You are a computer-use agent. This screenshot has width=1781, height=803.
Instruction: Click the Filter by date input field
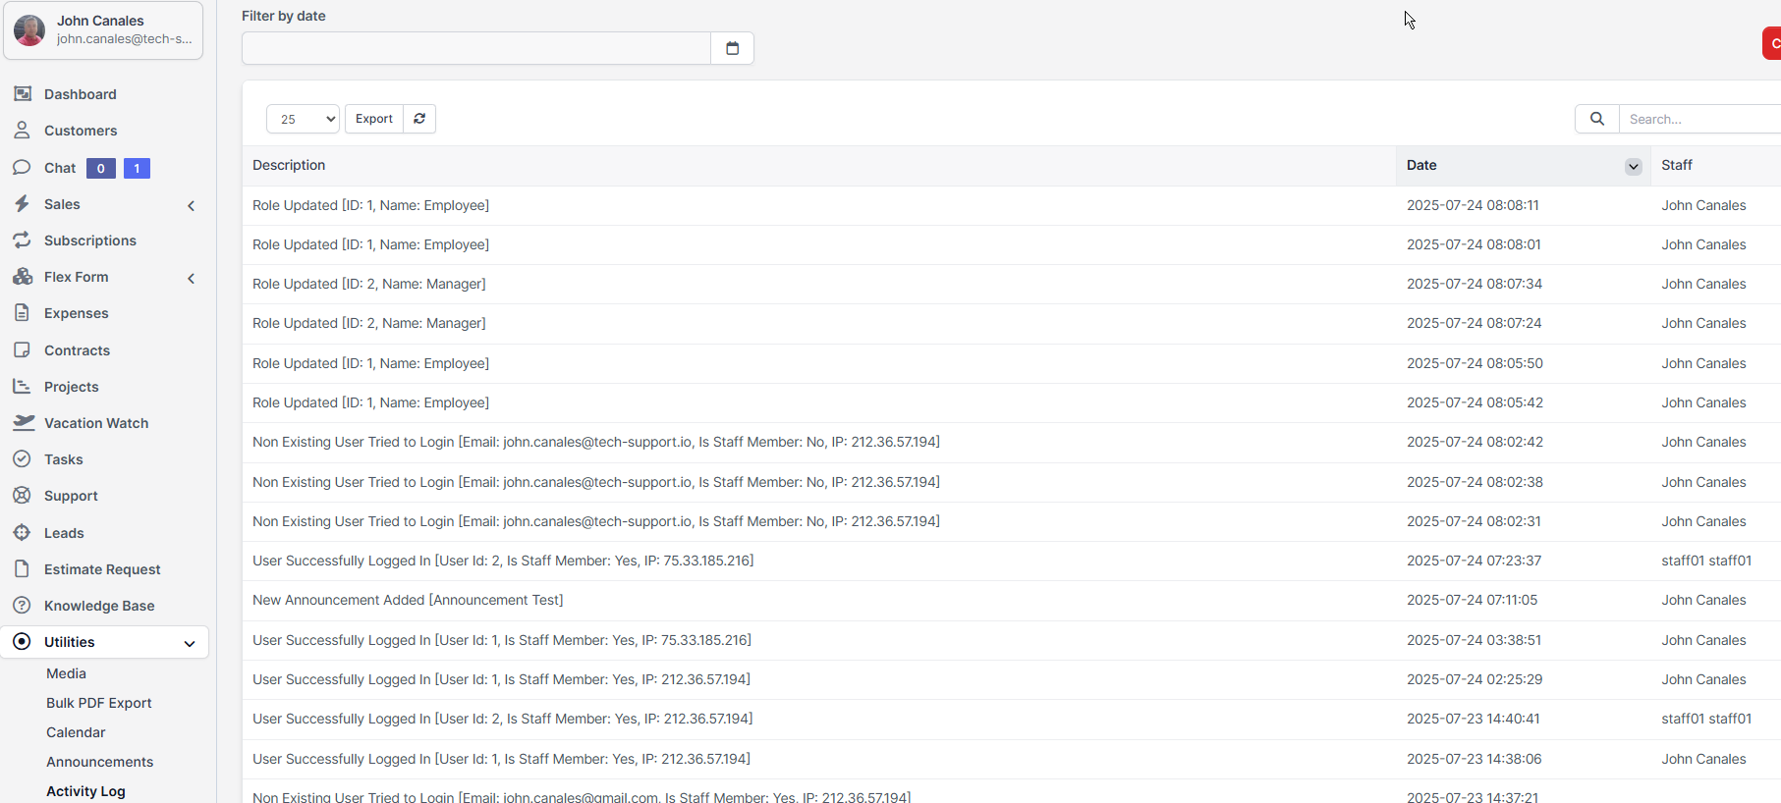point(475,48)
